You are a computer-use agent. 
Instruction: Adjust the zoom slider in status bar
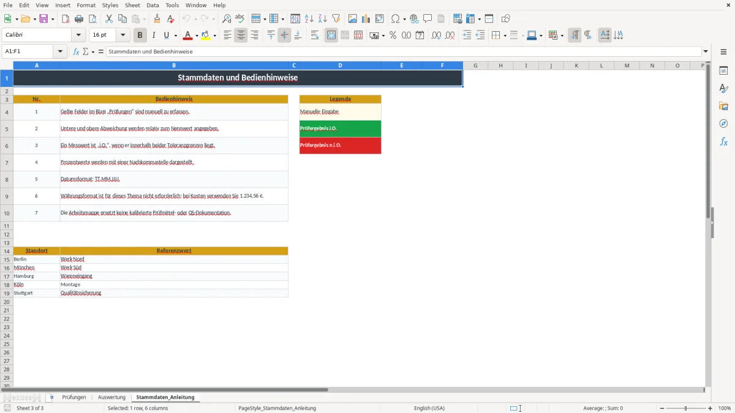coord(686,408)
